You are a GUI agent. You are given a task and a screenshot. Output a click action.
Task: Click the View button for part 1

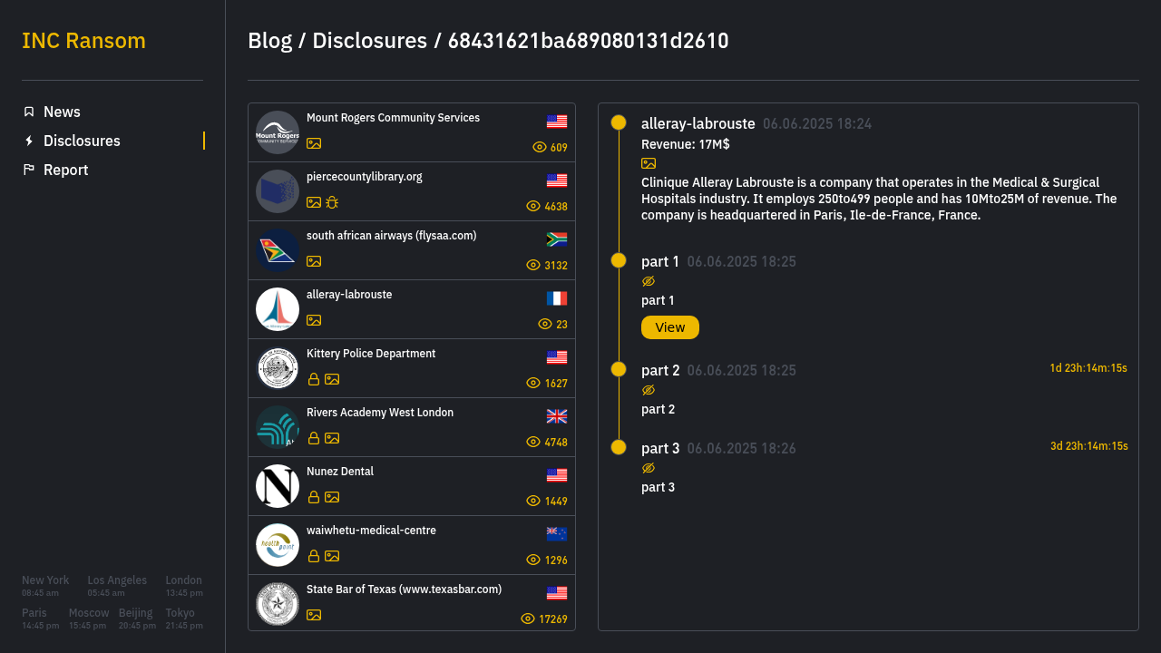click(x=670, y=327)
